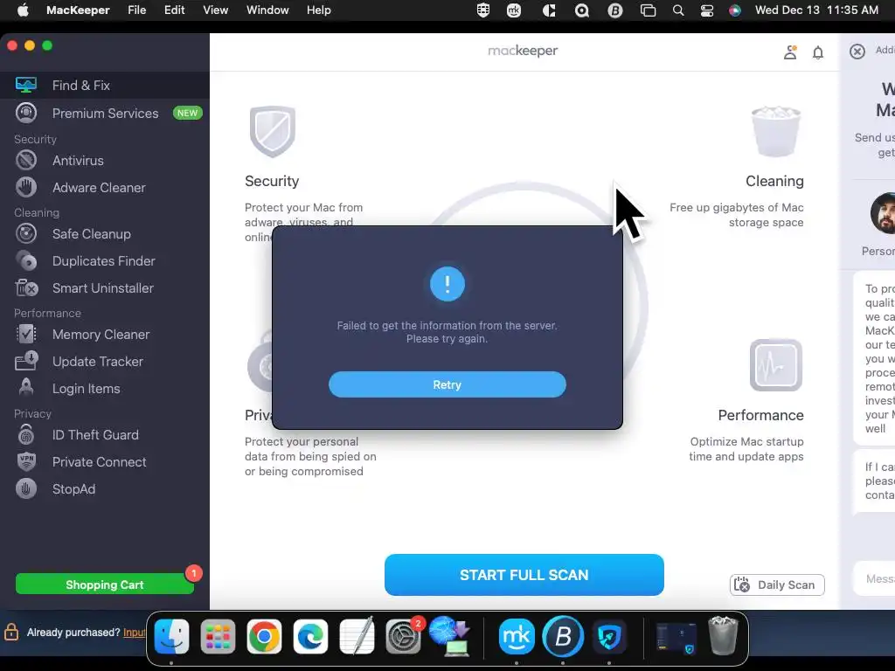Screen dimensions: 895x671
Task: Click MacKeeper menu bar status icon
Action: [514, 10]
